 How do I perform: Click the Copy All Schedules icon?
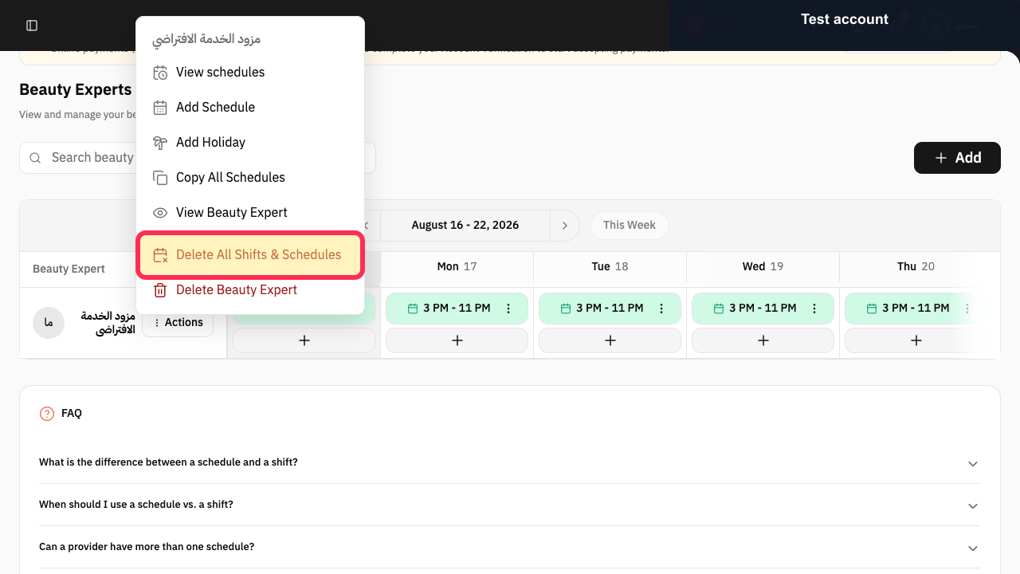tap(160, 178)
